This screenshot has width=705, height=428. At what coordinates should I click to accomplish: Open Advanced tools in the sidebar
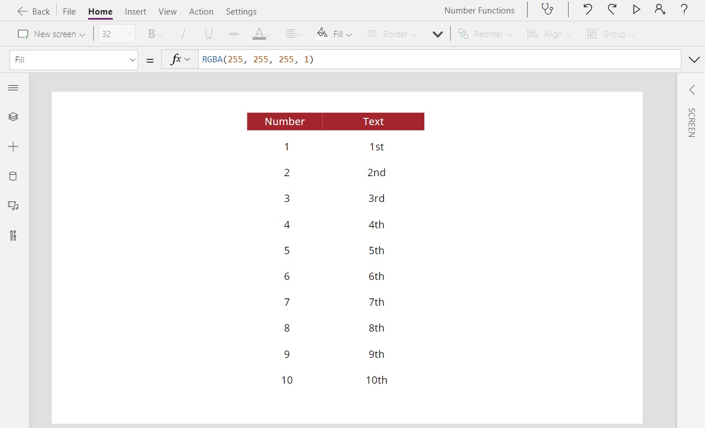click(13, 236)
